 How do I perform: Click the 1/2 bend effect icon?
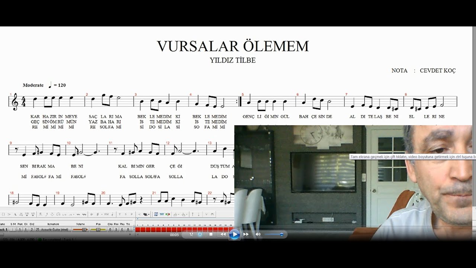click(64, 214)
